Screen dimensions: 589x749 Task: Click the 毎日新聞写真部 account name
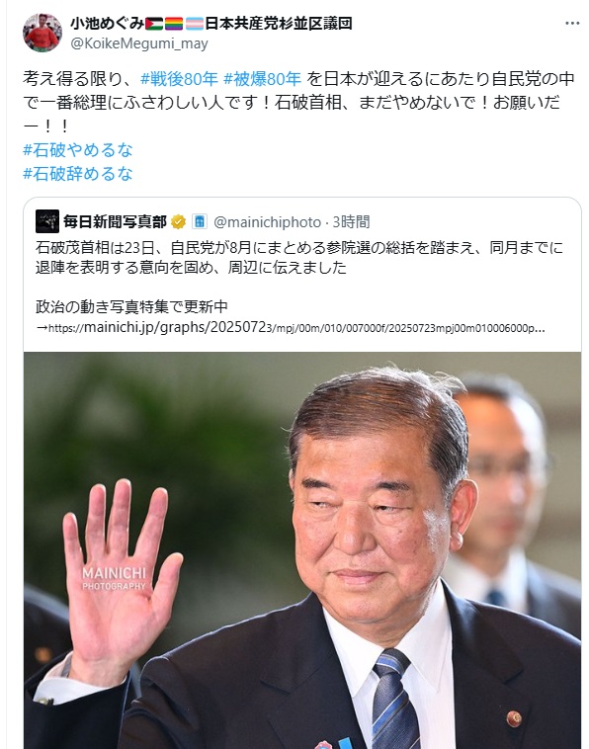click(115, 221)
